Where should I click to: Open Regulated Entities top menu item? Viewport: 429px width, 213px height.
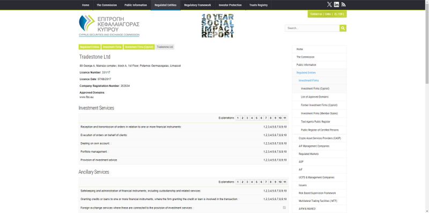pyautogui.click(x=166, y=5)
